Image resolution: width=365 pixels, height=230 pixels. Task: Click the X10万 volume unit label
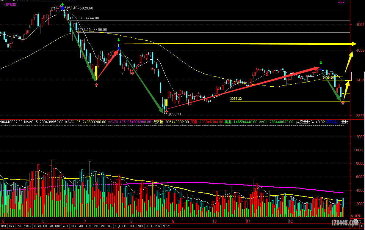355,216
